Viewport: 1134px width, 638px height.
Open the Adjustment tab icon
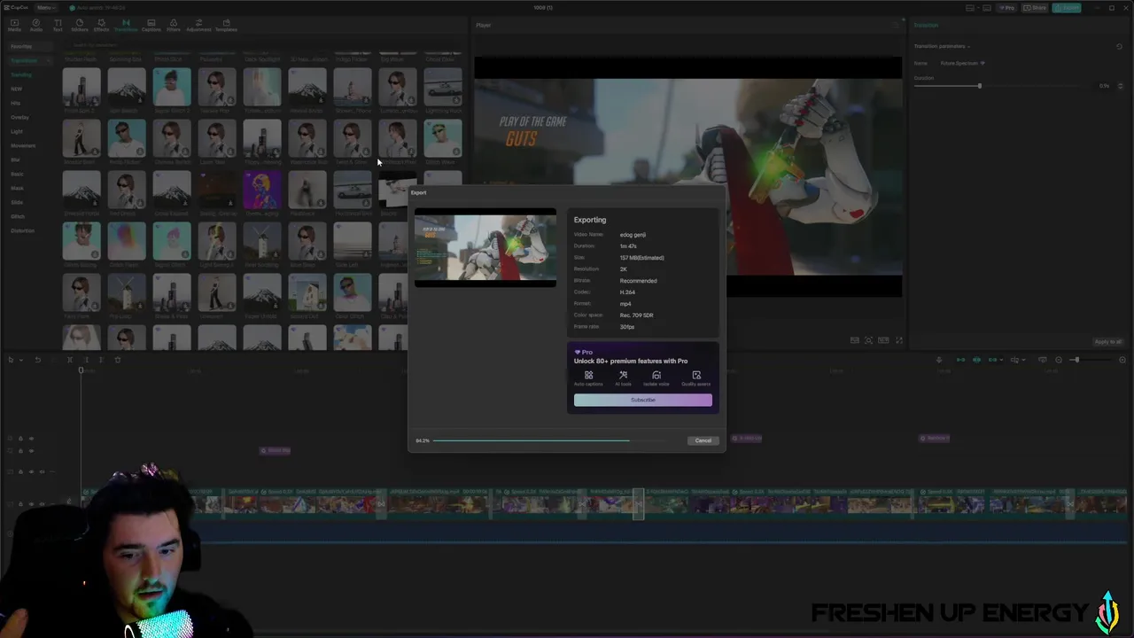pyautogui.click(x=198, y=25)
